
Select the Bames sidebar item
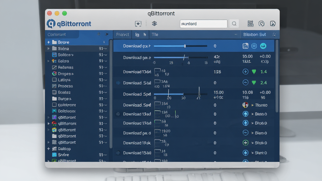[64, 98]
